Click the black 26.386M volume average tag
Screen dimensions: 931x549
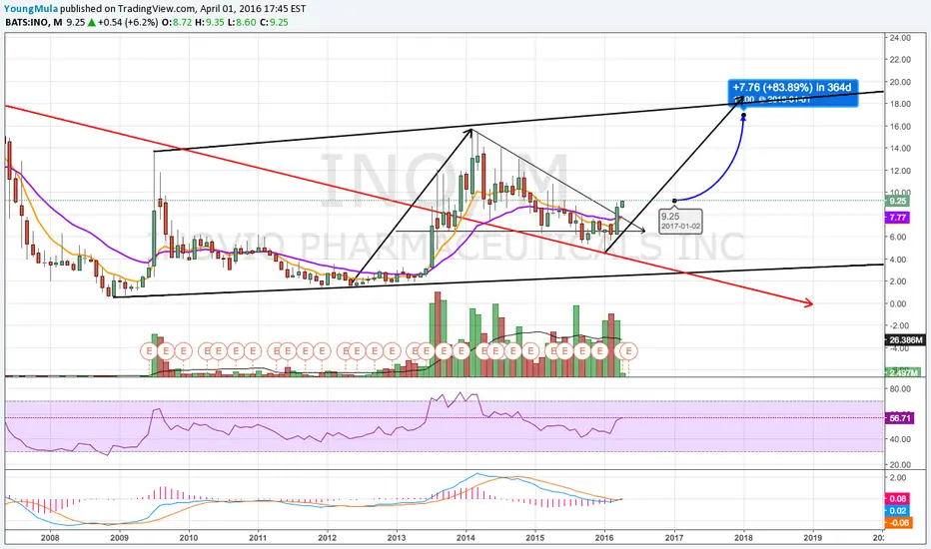[905, 340]
